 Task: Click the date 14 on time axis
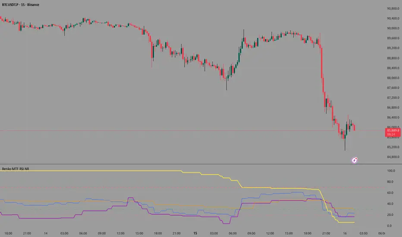pyautogui.click(x=46, y=233)
